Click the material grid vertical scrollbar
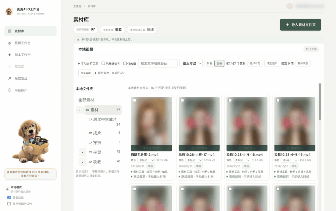This screenshot has height=211, width=336. pos(320,101)
